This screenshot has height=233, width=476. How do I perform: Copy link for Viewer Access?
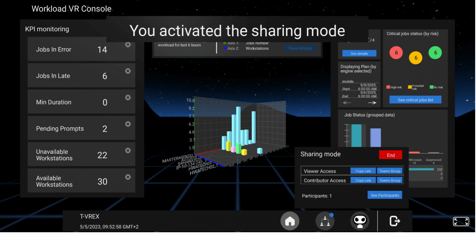point(363,171)
